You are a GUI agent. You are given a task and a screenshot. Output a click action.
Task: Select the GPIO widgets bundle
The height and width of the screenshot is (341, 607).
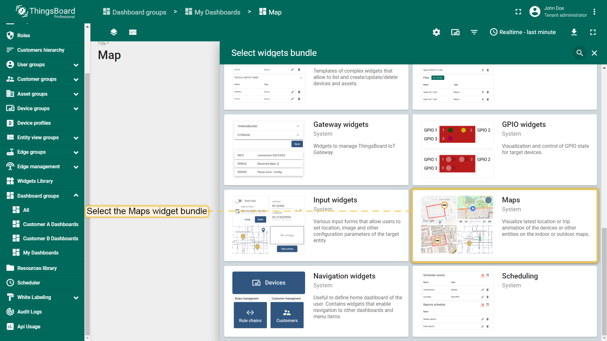click(x=505, y=150)
